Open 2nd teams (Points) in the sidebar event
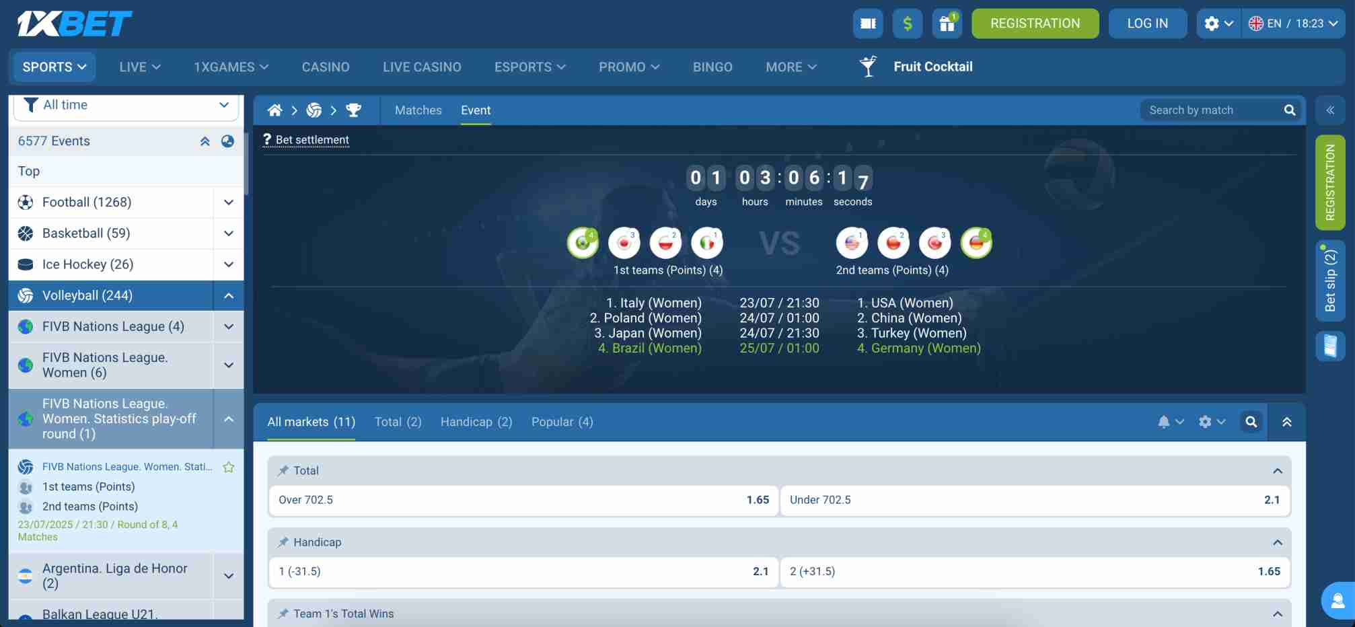The image size is (1355, 627). [89, 507]
